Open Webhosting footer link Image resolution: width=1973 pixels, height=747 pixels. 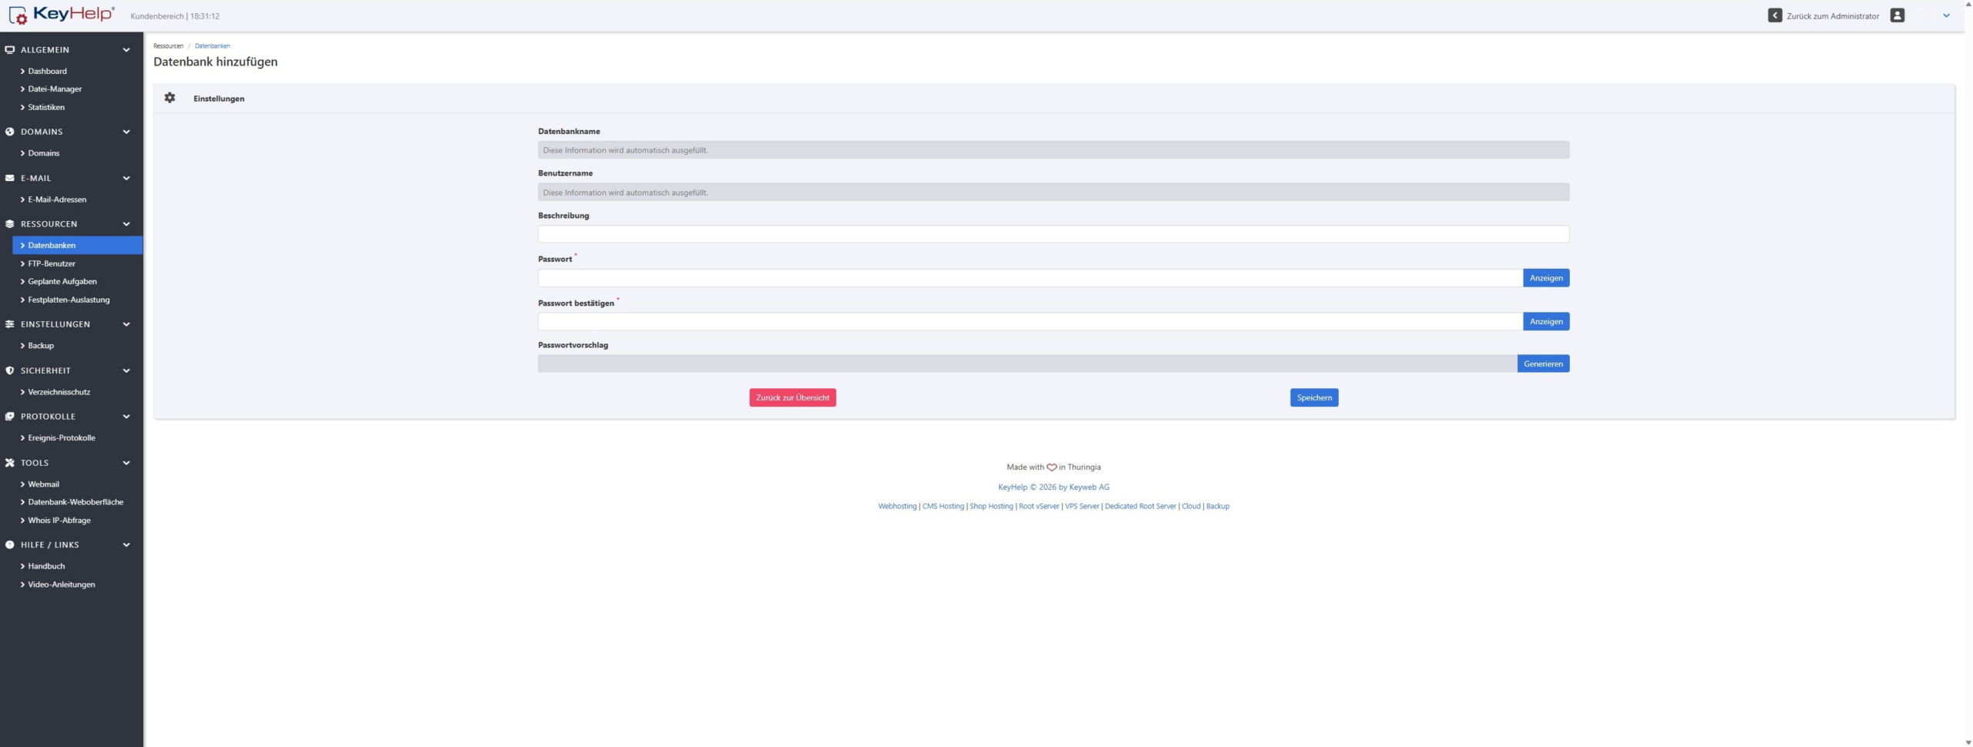click(897, 506)
